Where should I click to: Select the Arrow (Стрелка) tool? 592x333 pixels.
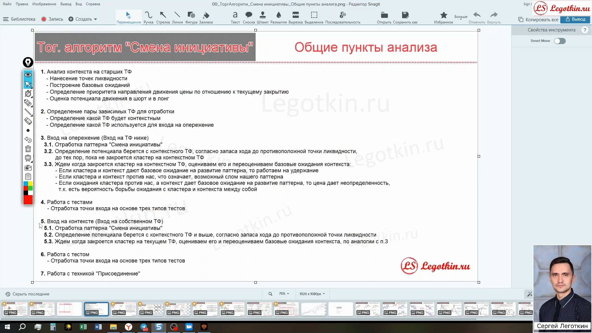(x=163, y=17)
